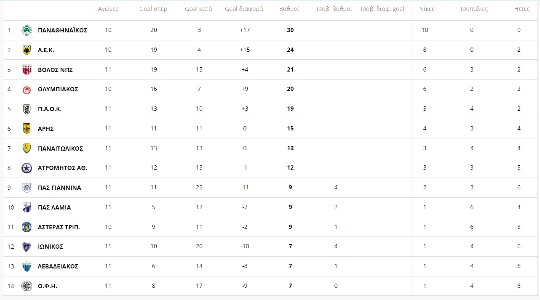The width and height of the screenshot is (540, 300).
Task: Sort by the Νίκες column header
Action: pos(427,9)
